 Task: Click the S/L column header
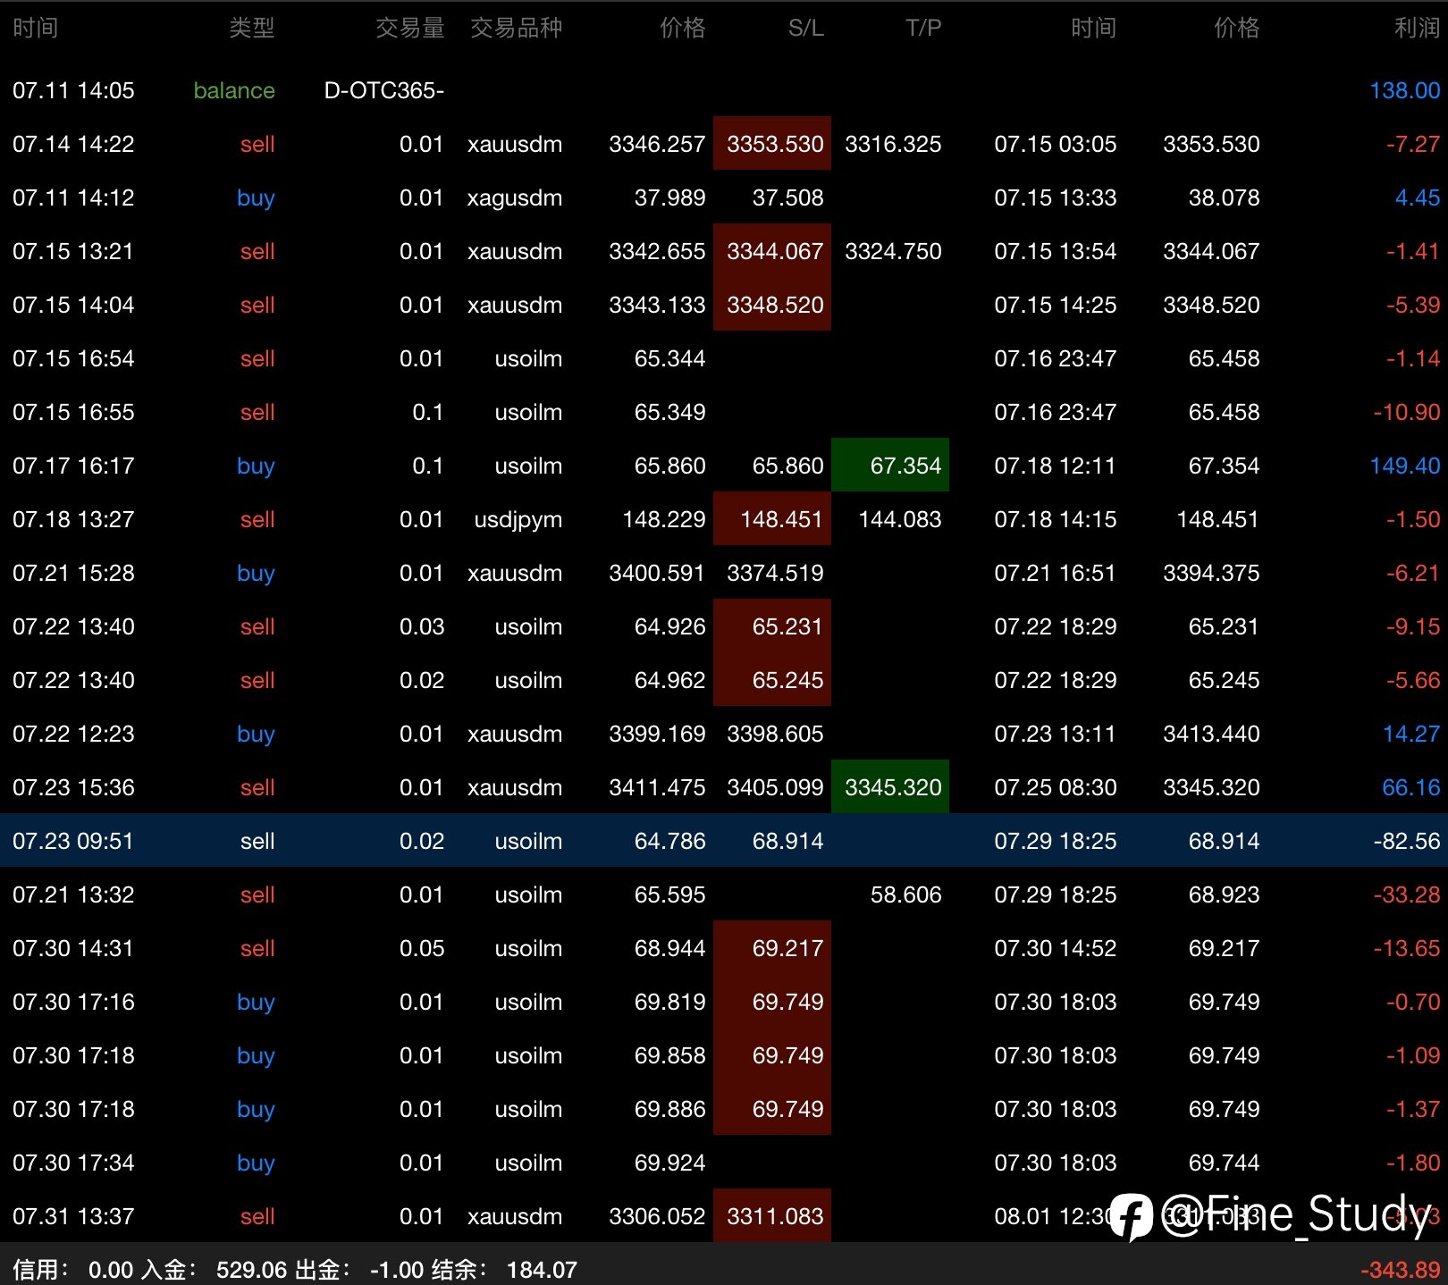tap(806, 28)
